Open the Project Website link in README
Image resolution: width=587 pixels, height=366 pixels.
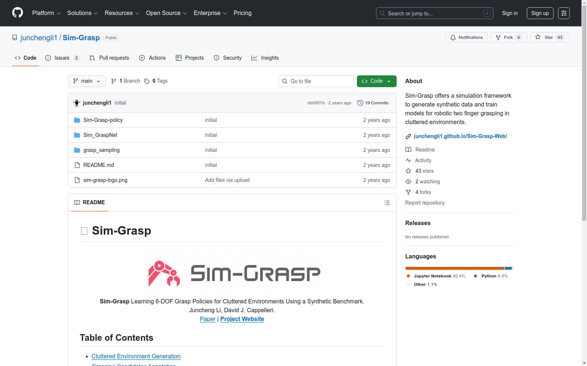242,319
